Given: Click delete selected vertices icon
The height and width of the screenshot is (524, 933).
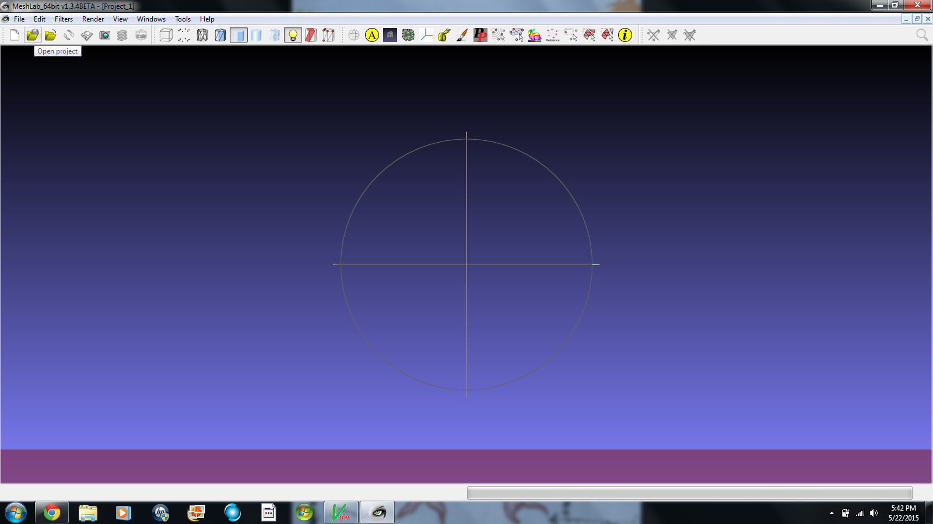Looking at the screenshot, I should coord(654,35).
